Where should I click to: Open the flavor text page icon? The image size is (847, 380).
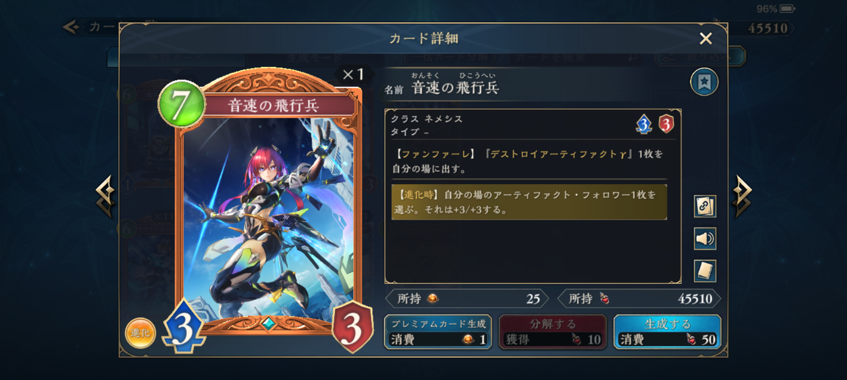point(705,271)
